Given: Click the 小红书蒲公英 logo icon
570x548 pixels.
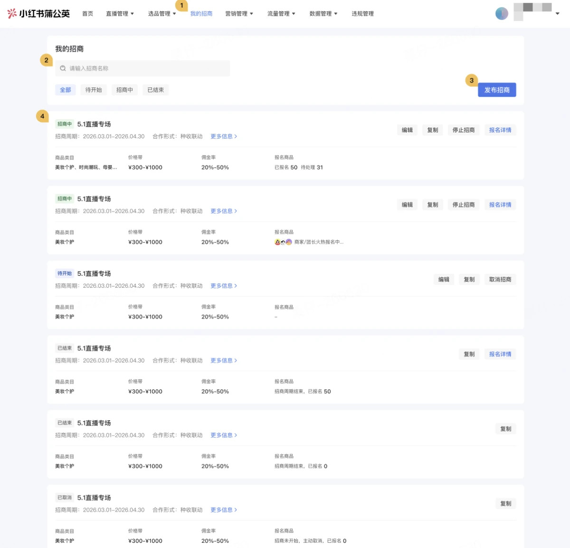Looking at the screenshot, I should coord(12,13).
